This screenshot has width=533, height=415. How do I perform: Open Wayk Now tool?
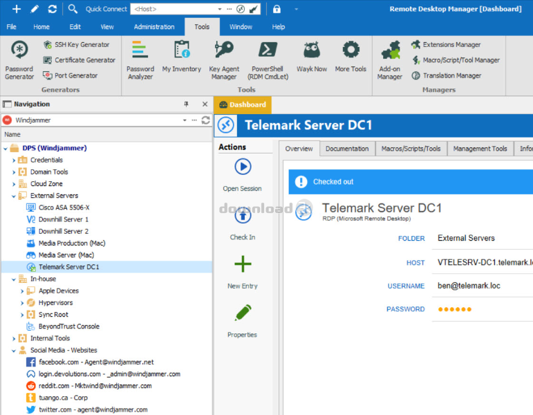pos(312,57)
